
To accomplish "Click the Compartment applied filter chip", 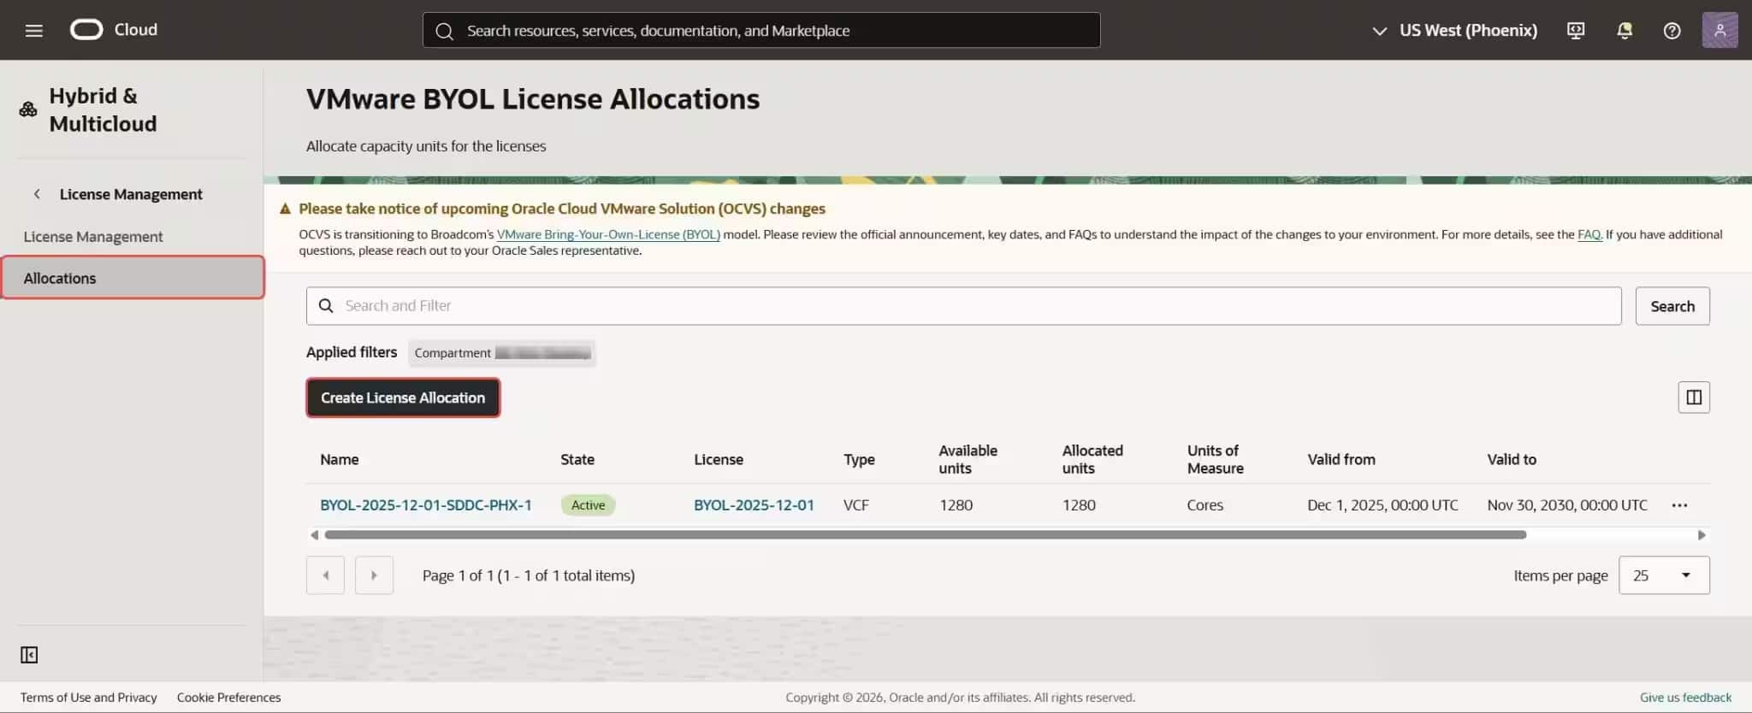I will (x=502, y=353).
